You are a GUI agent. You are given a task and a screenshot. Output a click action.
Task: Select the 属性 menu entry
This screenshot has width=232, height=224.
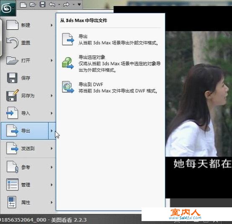click(28, 202)
